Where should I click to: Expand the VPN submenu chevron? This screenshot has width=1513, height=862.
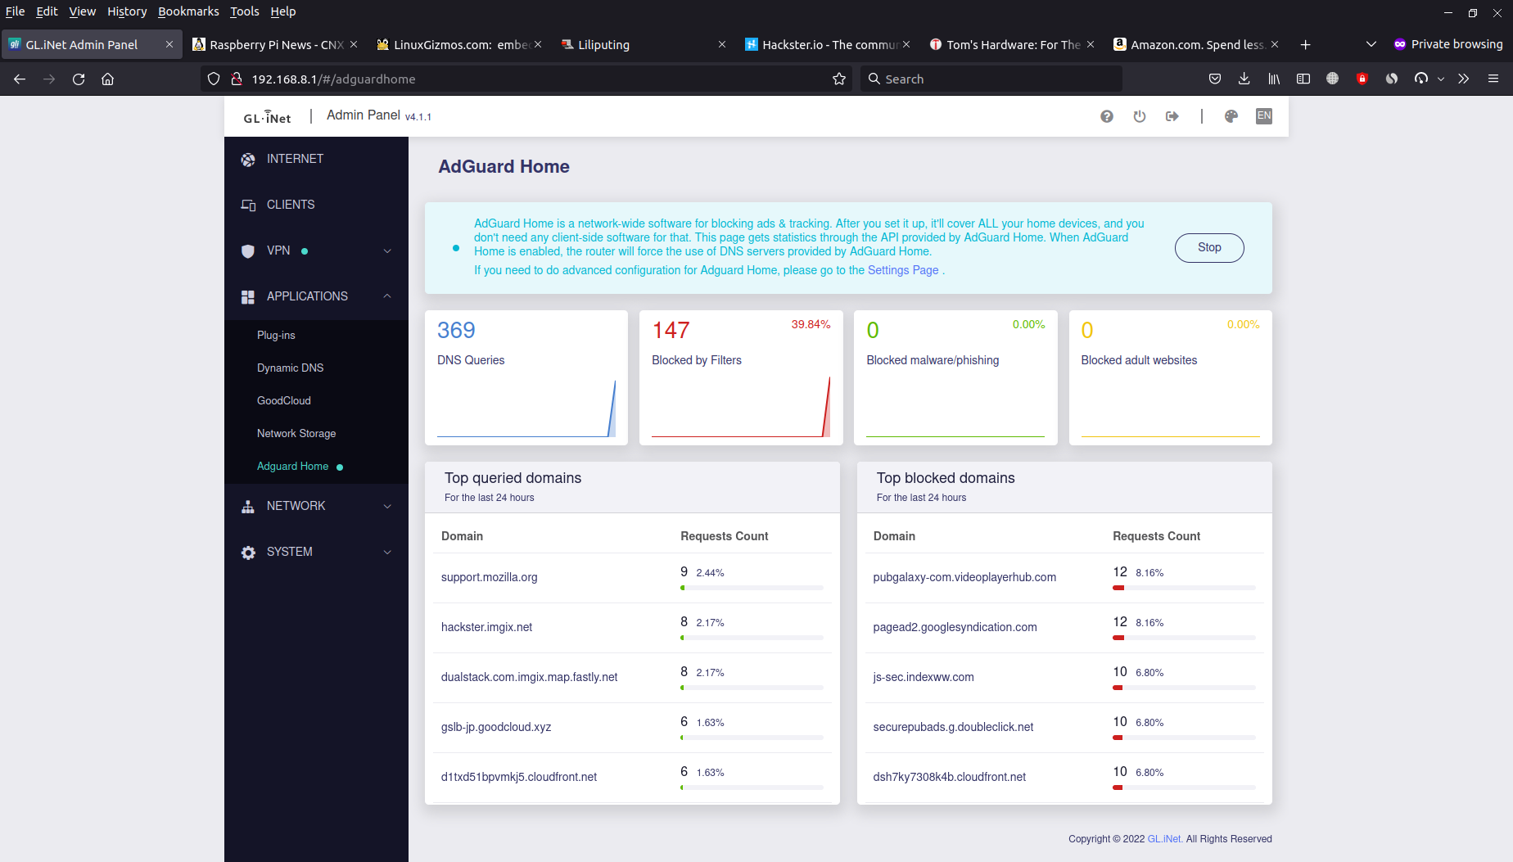point(387,251)
